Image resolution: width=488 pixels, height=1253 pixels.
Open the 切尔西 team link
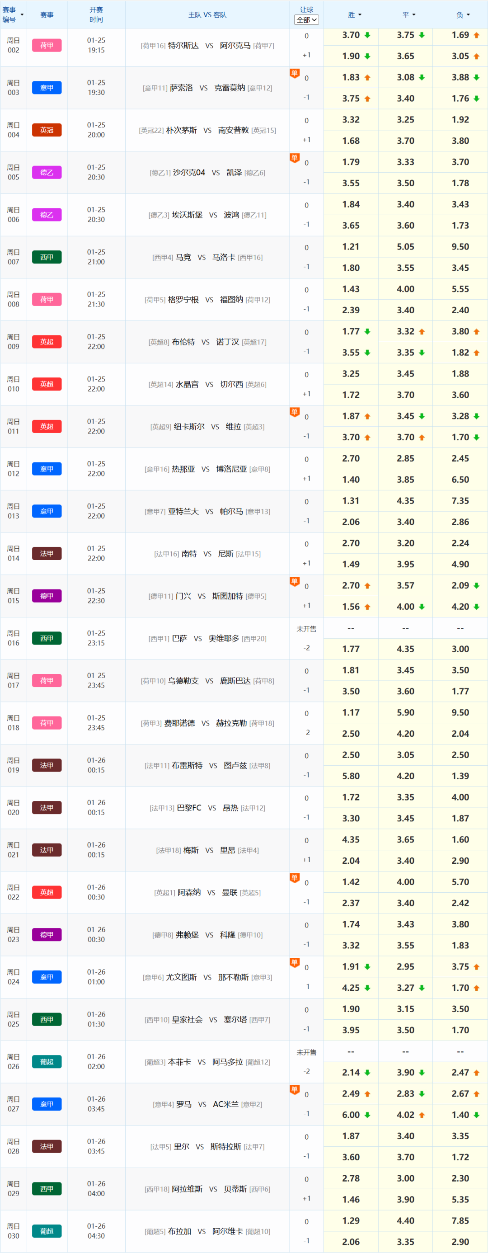pos(231,384)
